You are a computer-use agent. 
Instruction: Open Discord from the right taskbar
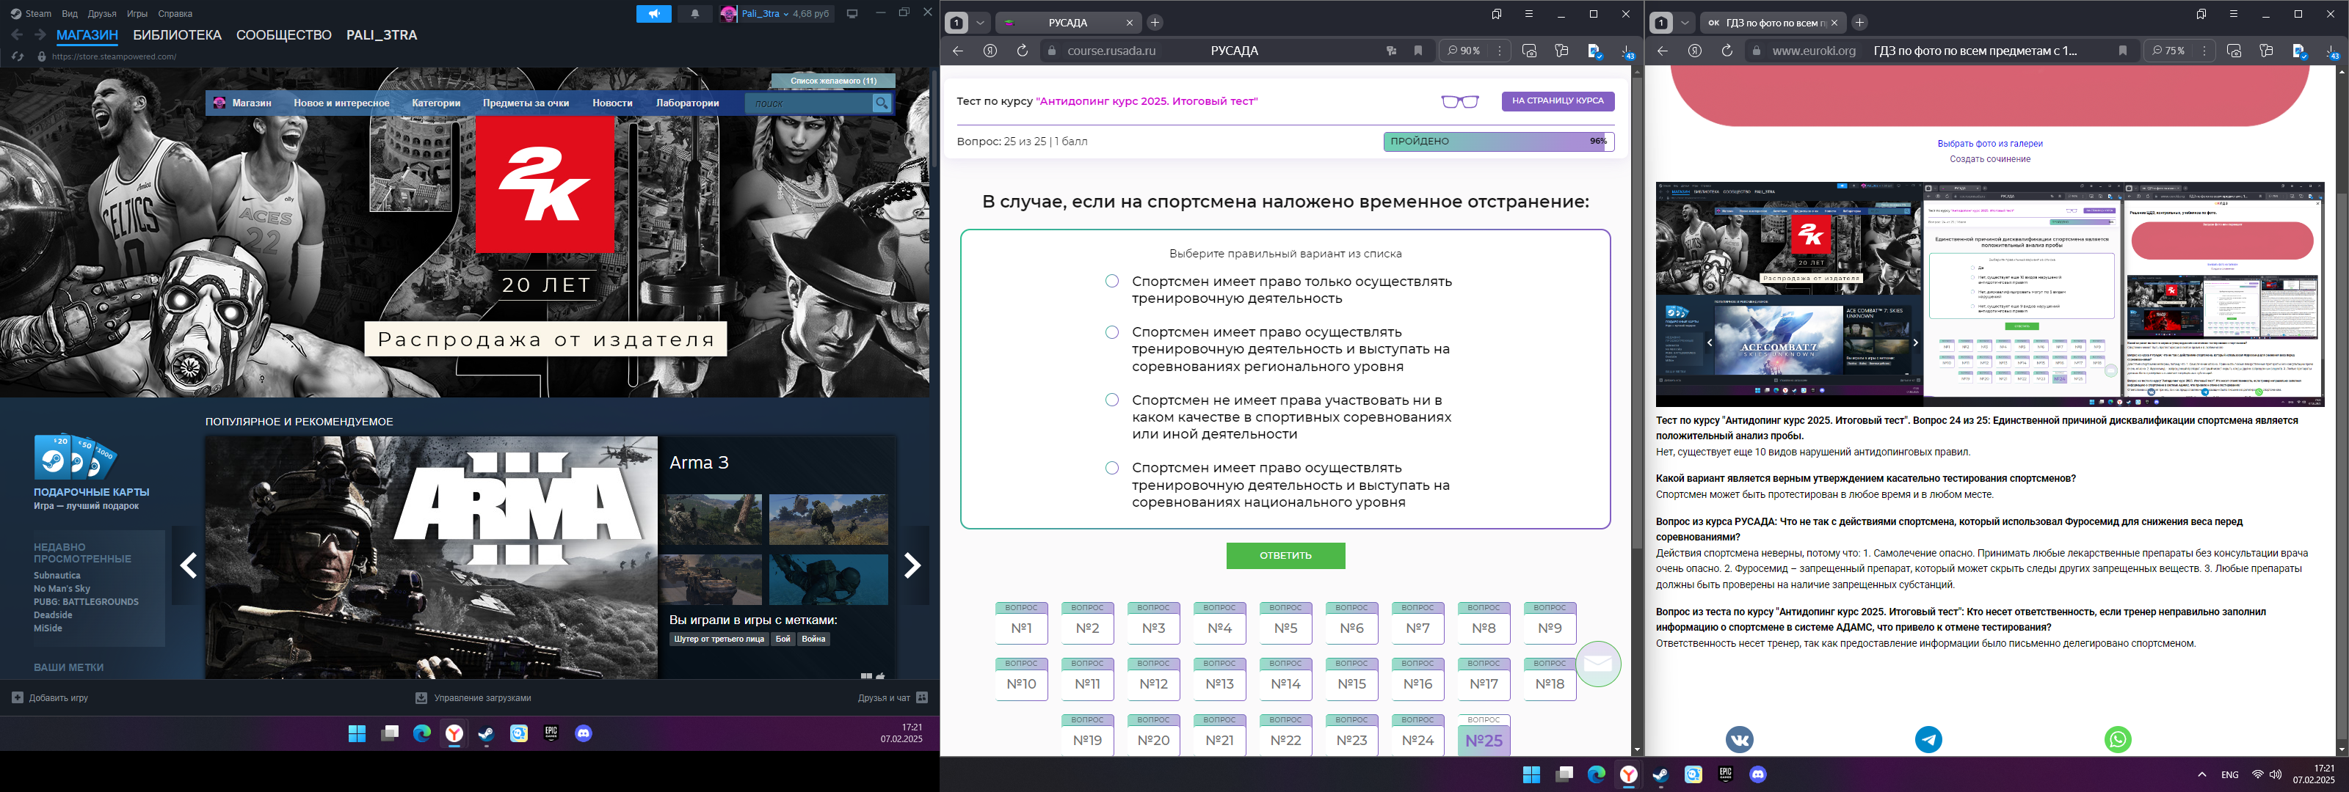(x=1757, y=774)
